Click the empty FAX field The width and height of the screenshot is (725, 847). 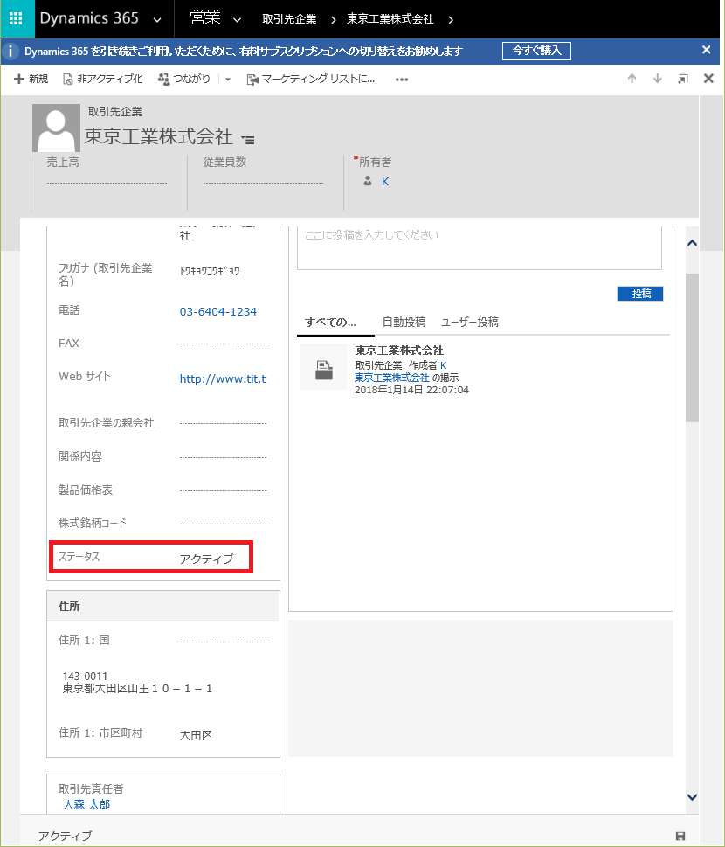[223, 343]
